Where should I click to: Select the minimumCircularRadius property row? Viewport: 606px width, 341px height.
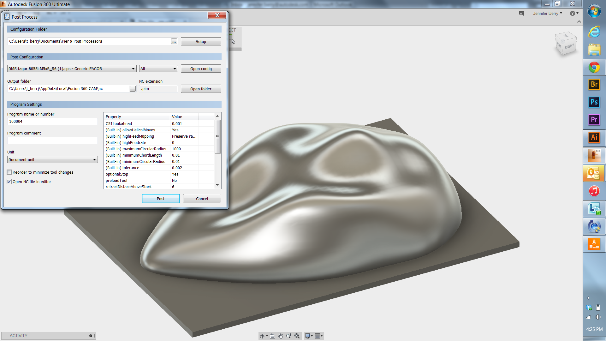pyautogui.click(x=159, y=162)
